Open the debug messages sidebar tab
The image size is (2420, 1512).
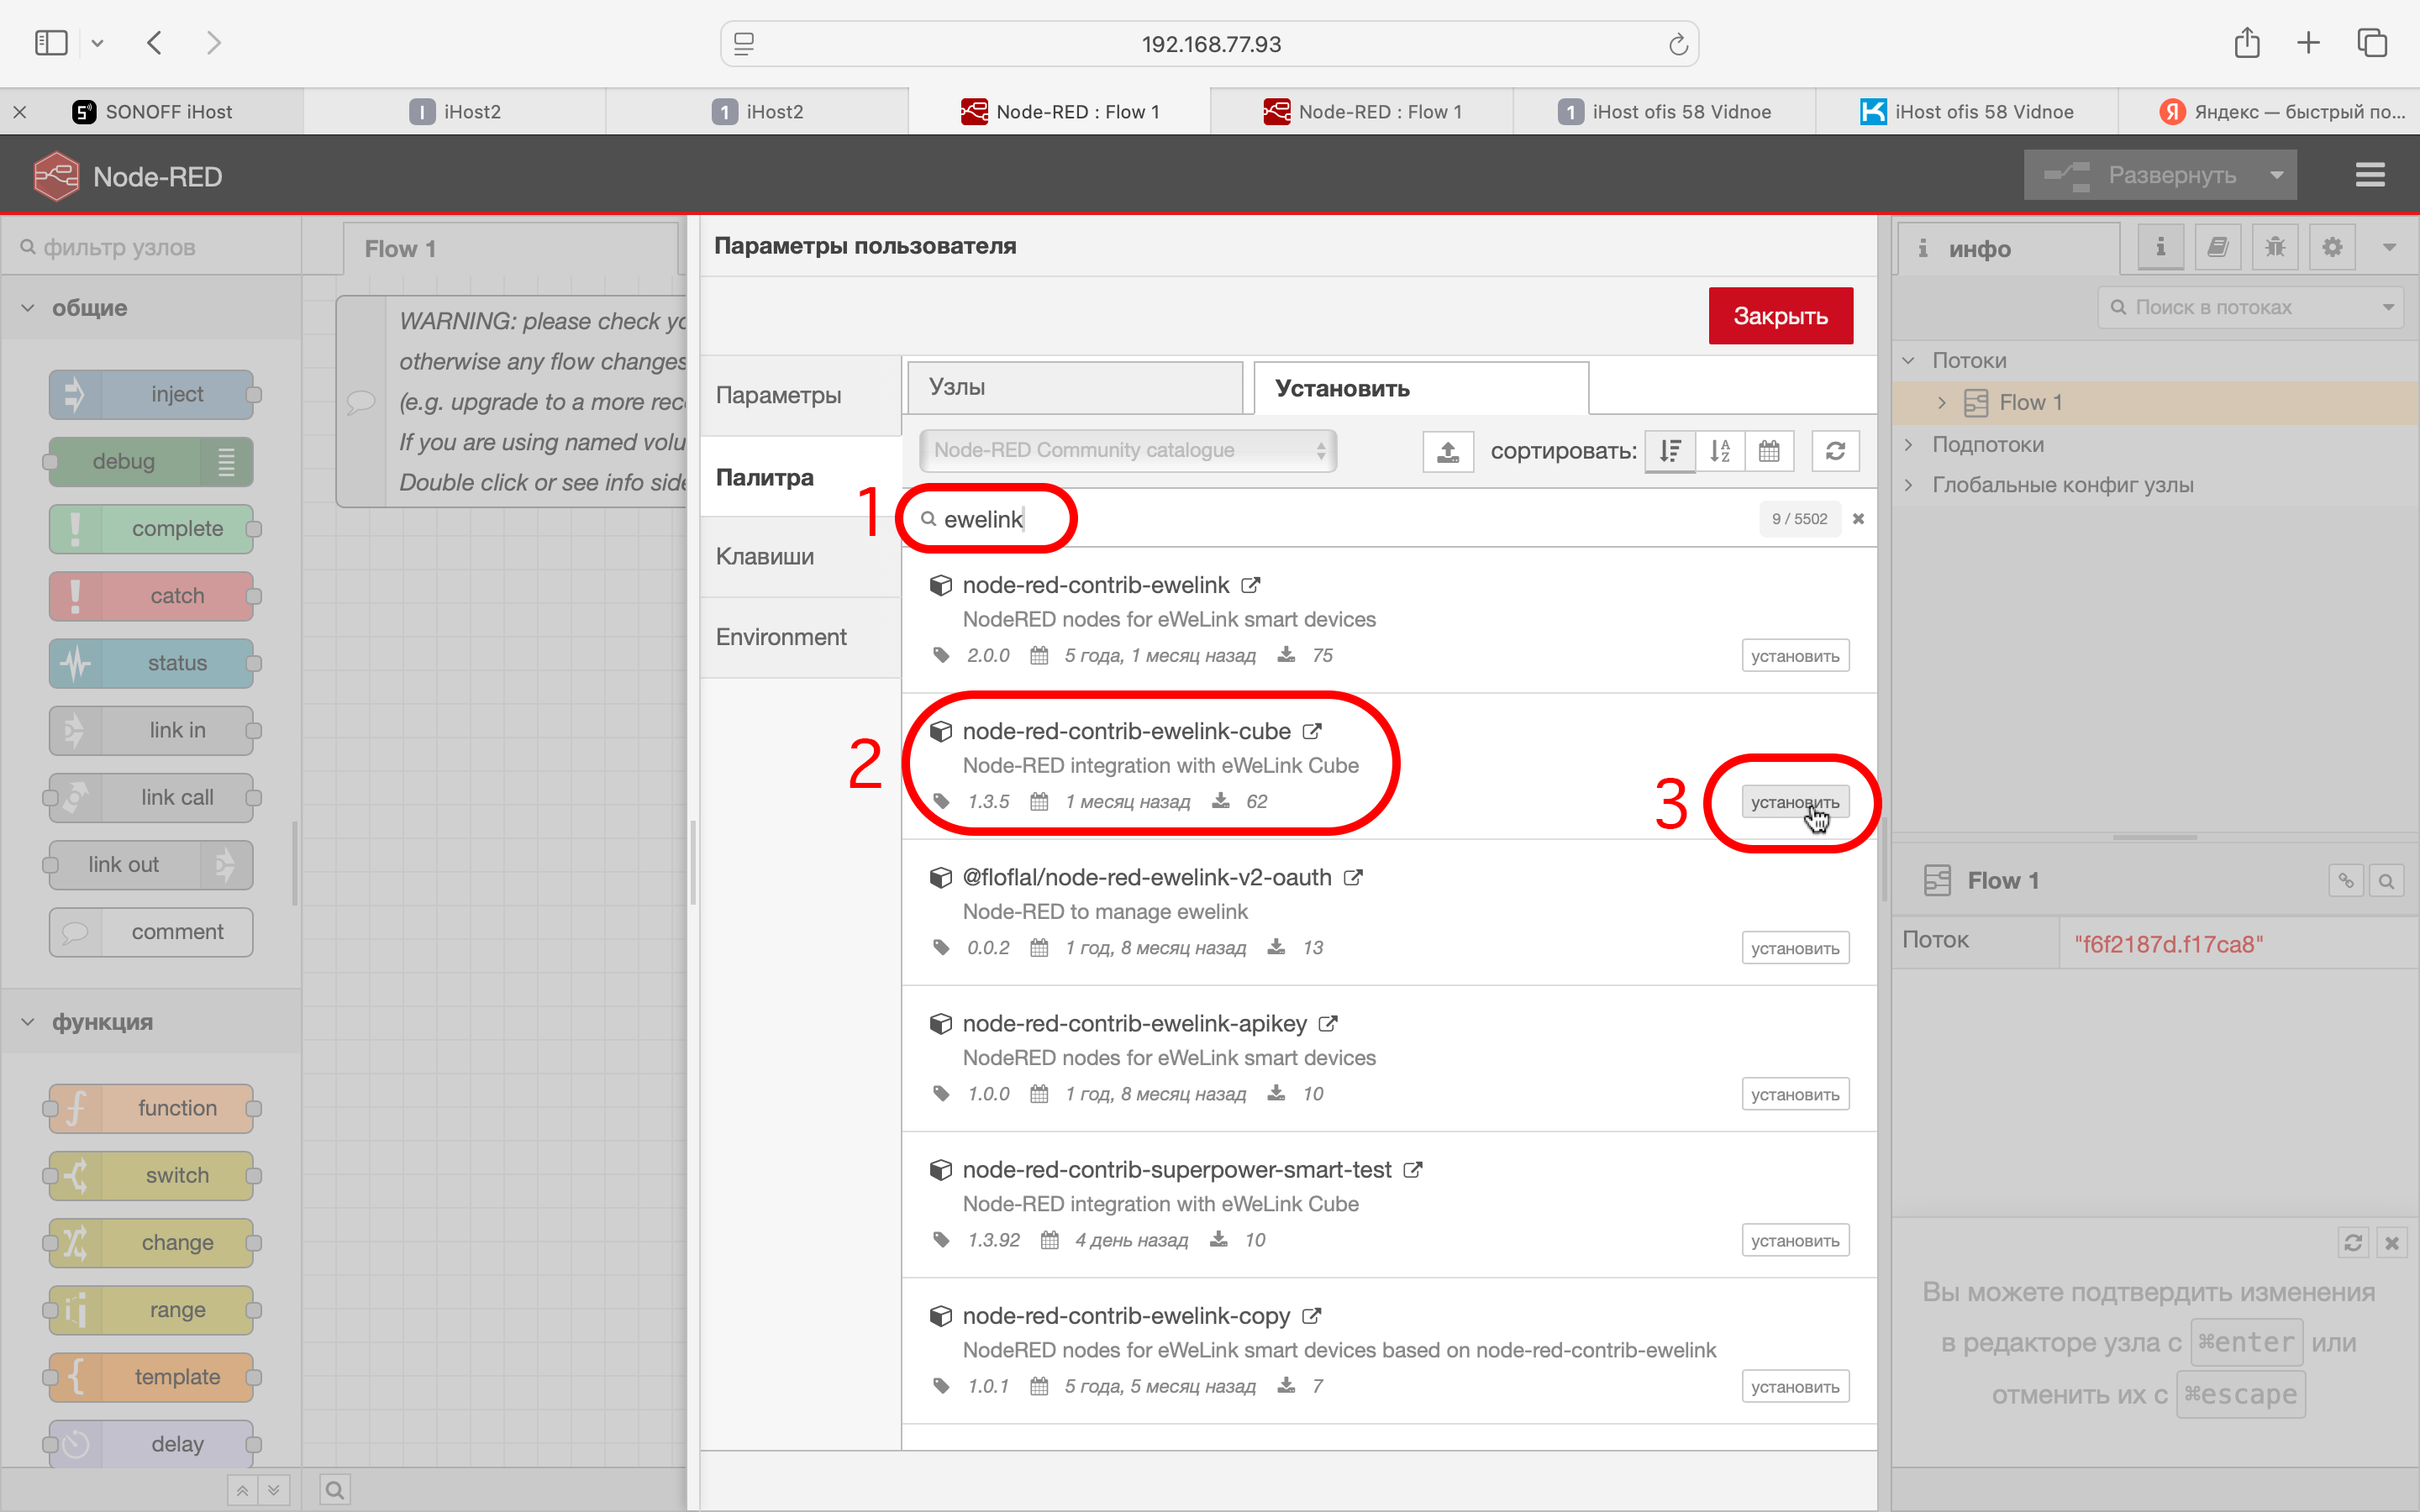click(2275, 247)
